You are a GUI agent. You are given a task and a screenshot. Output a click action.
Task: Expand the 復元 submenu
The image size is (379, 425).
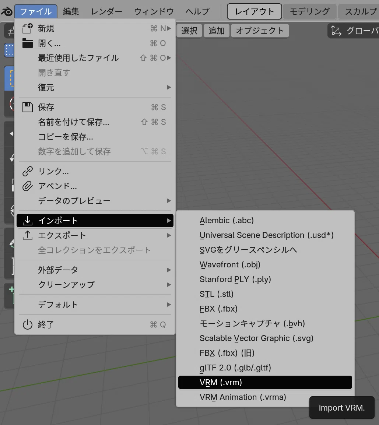click(95, 87)
